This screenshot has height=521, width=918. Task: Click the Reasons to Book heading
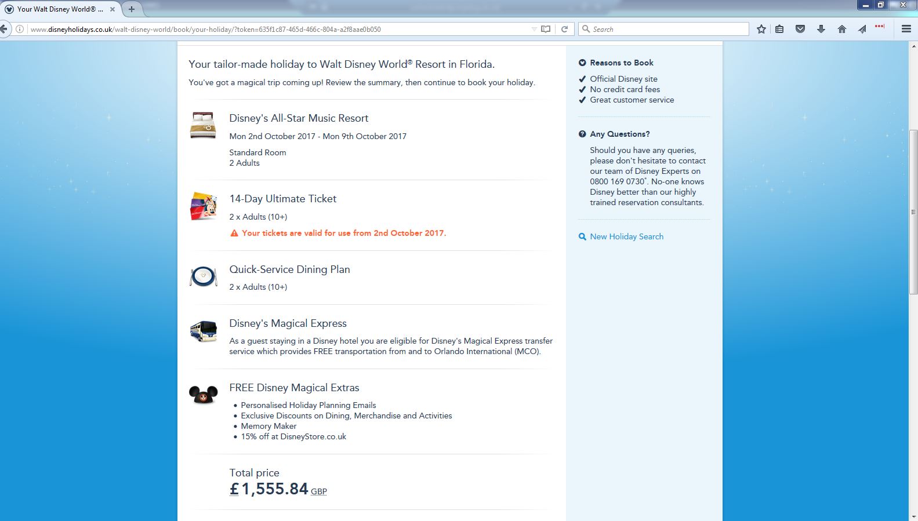tap(622, 63)
